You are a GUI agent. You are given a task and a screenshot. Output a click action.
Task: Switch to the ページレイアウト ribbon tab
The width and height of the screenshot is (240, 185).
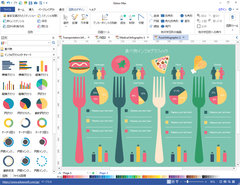47,10
